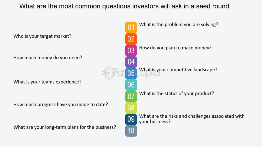Select the lime 08 number badge

(x=131, y=108)
